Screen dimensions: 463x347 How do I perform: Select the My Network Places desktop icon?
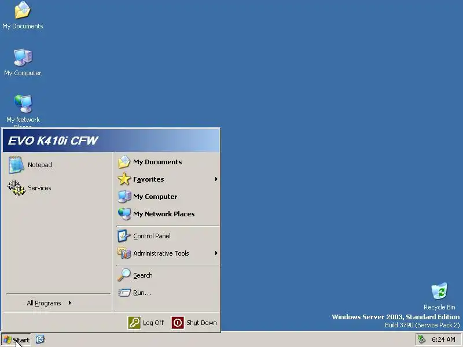tap(23, 110)
